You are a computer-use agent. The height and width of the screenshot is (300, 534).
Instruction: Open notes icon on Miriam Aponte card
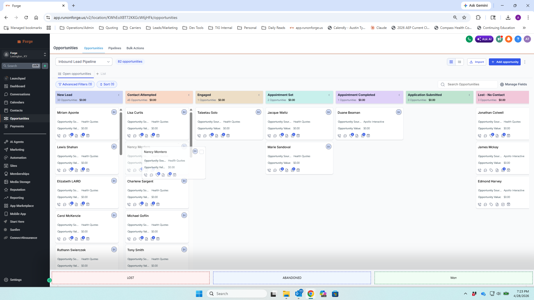pyautogui.click(x=76, y=136)
